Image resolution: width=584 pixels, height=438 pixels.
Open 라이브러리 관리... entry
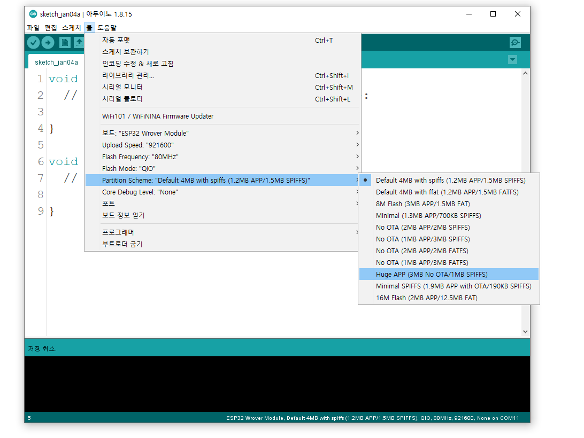pos(222,75)
